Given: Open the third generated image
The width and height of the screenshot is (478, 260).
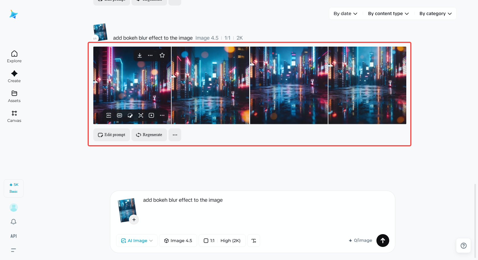Looking at the screenshot, I should coord(289,85).
